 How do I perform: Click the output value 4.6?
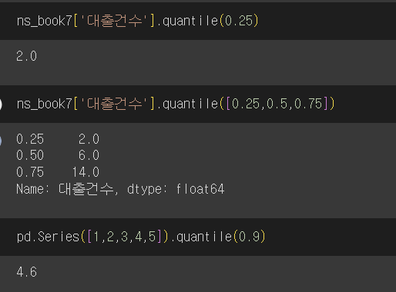tap(27, 272)
